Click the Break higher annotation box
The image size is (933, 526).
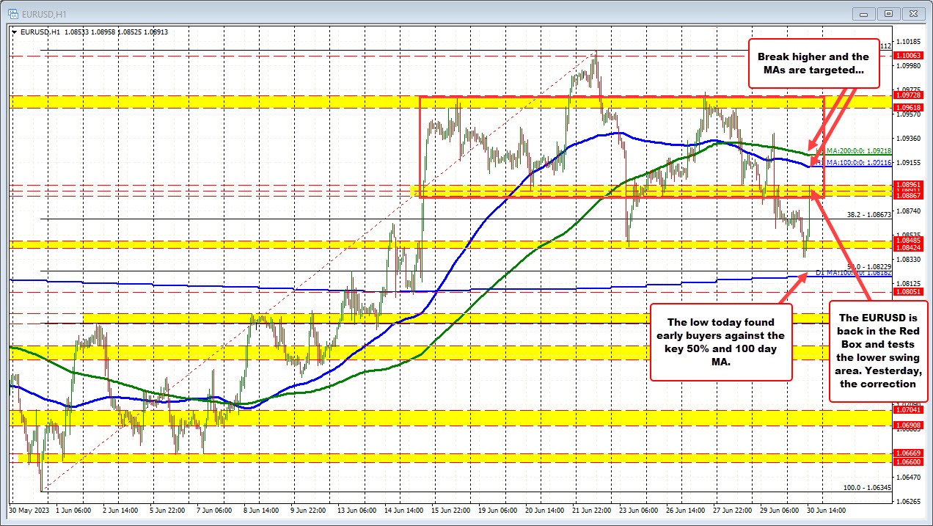click(x=813, y=64)
